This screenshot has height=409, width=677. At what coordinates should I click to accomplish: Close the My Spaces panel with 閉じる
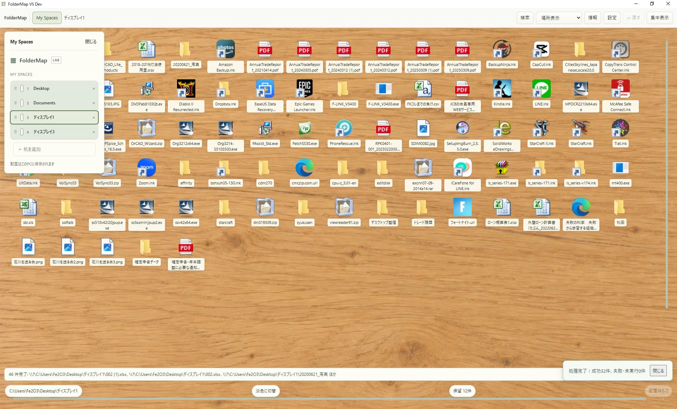tap(91, 42)
